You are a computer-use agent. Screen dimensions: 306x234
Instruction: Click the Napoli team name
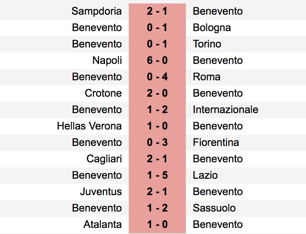tap(107, 60)
